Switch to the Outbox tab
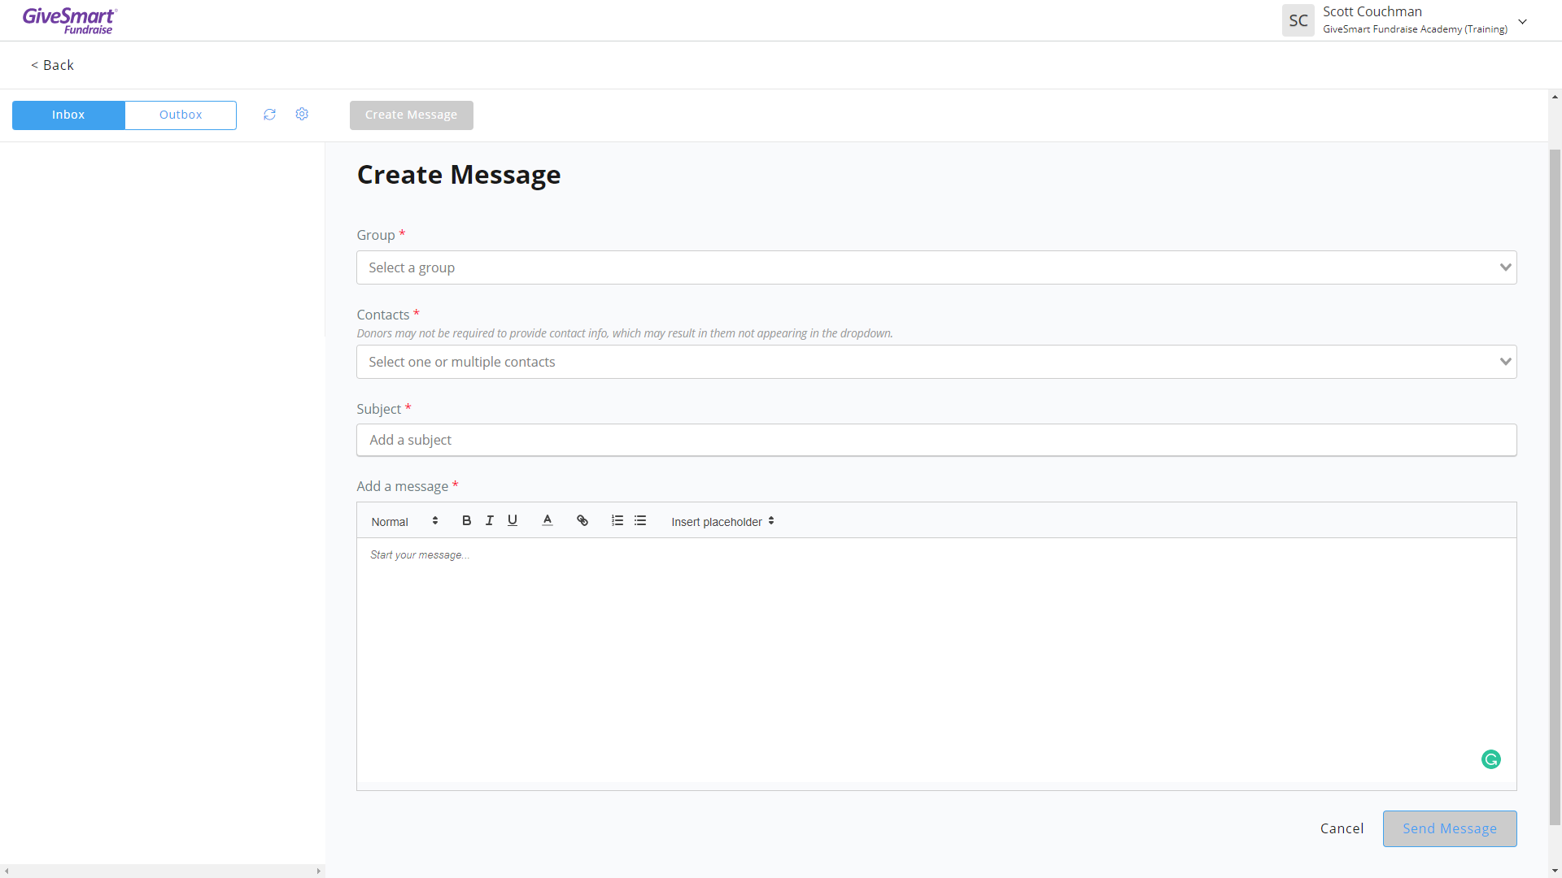 click(x=181, y=115)
